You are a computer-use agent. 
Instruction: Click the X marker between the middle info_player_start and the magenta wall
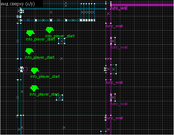click(61, 59)
